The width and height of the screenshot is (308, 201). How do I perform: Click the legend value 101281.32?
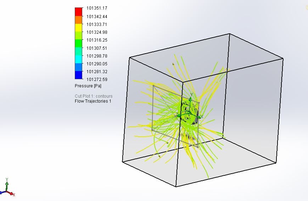tap(97, 72)
